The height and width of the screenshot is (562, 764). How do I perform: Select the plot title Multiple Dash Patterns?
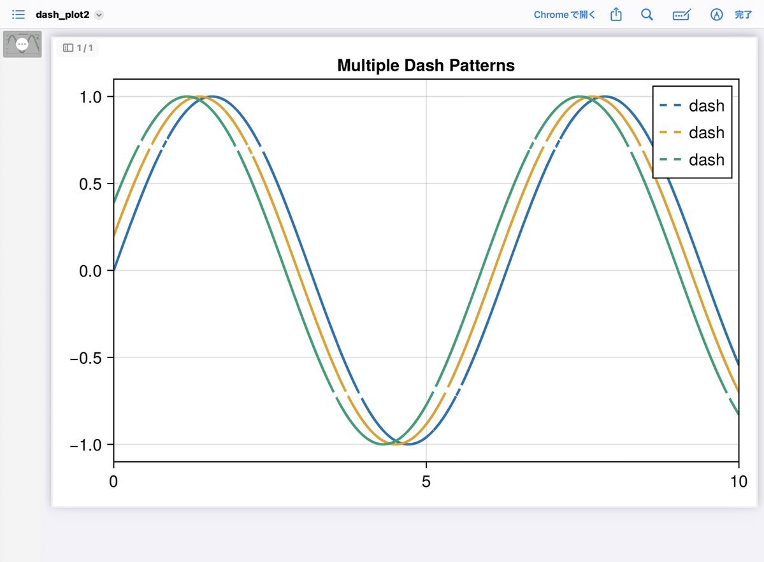point(426,65)
